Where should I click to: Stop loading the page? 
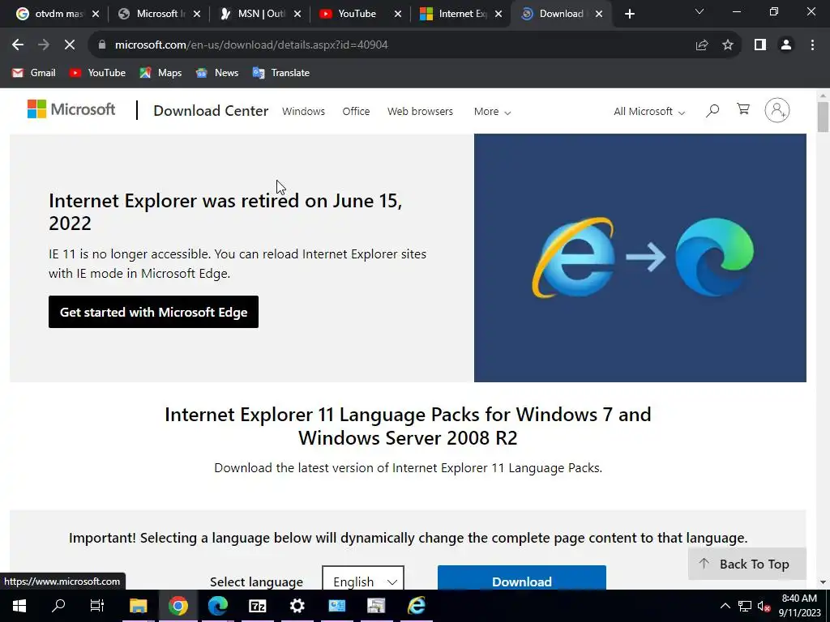[x=70, y=45]
